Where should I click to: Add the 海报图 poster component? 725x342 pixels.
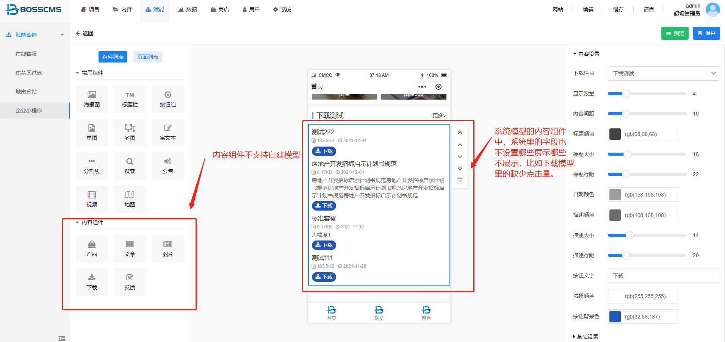tap(92, 99)
